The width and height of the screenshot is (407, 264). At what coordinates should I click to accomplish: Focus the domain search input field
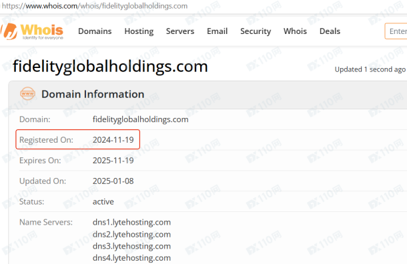[396, 31]
